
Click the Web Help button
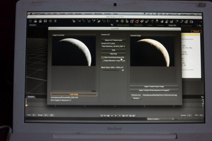pos(113,54)
